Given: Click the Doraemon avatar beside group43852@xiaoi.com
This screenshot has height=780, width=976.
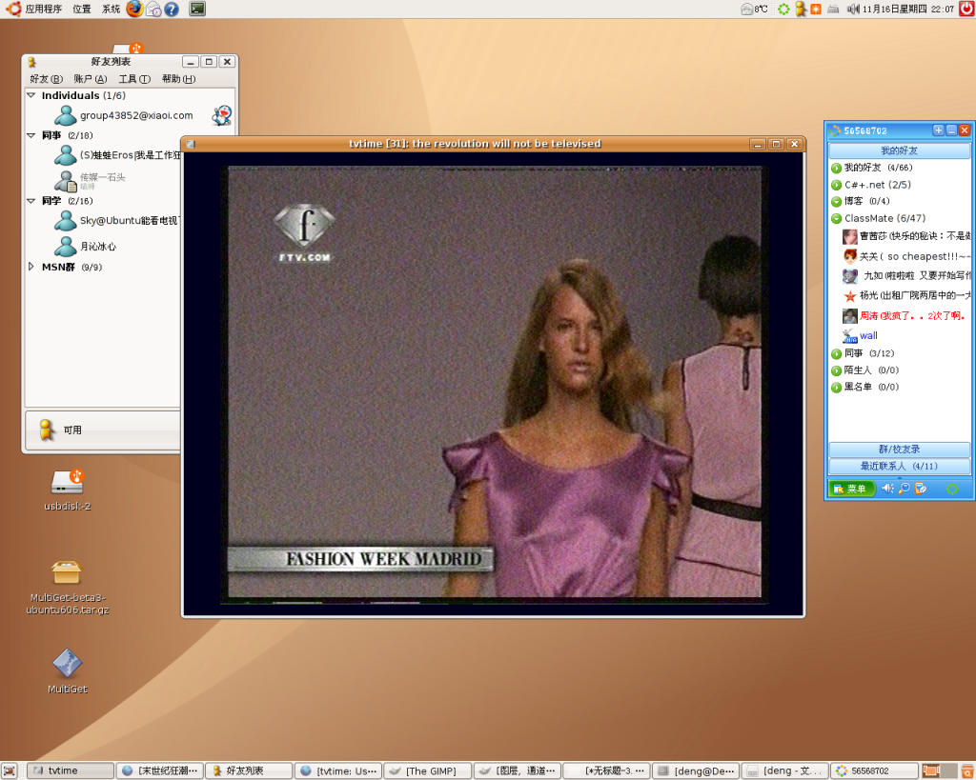Looking at the screenshot, I should point(222,115).
